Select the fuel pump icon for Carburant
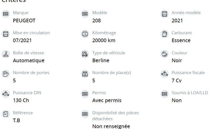Screen dimensions: 214x129 click(x=165, y=34)
